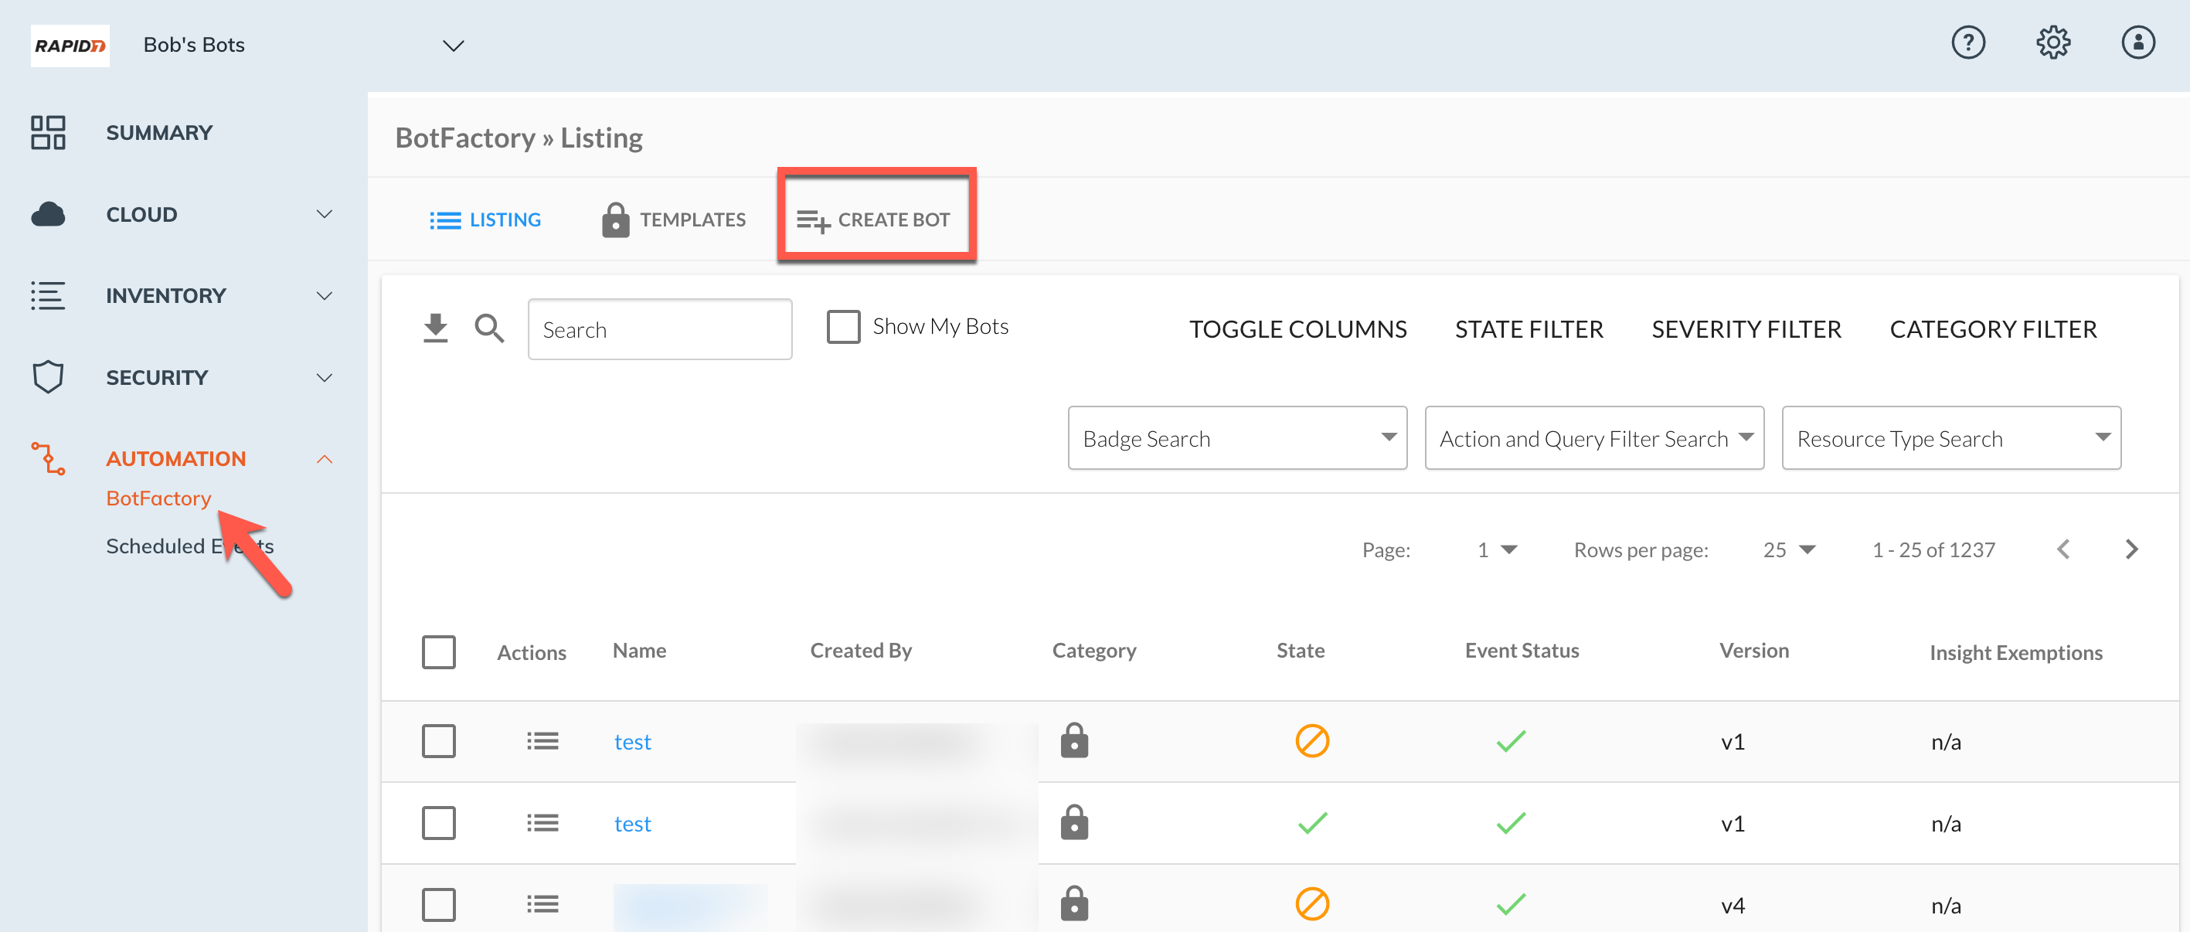Open actions menu for first test bot

point(542,742)
